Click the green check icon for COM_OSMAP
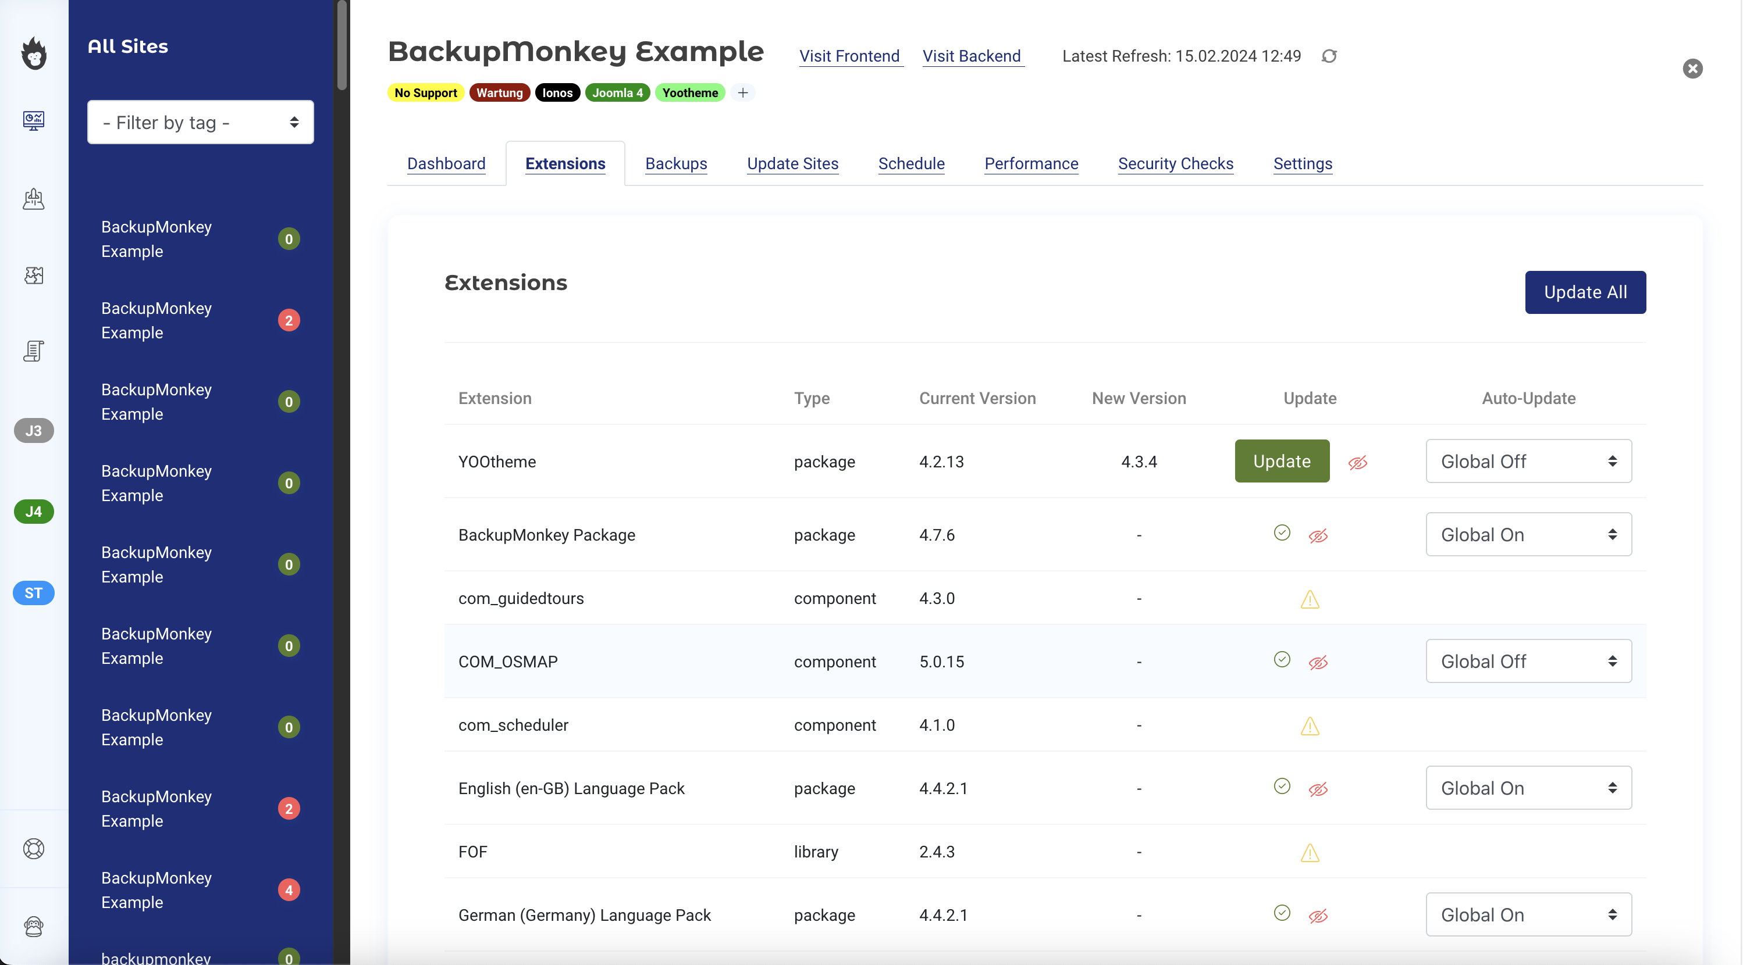Viewport: 1743px width, 965px height. click(1282, 659)
